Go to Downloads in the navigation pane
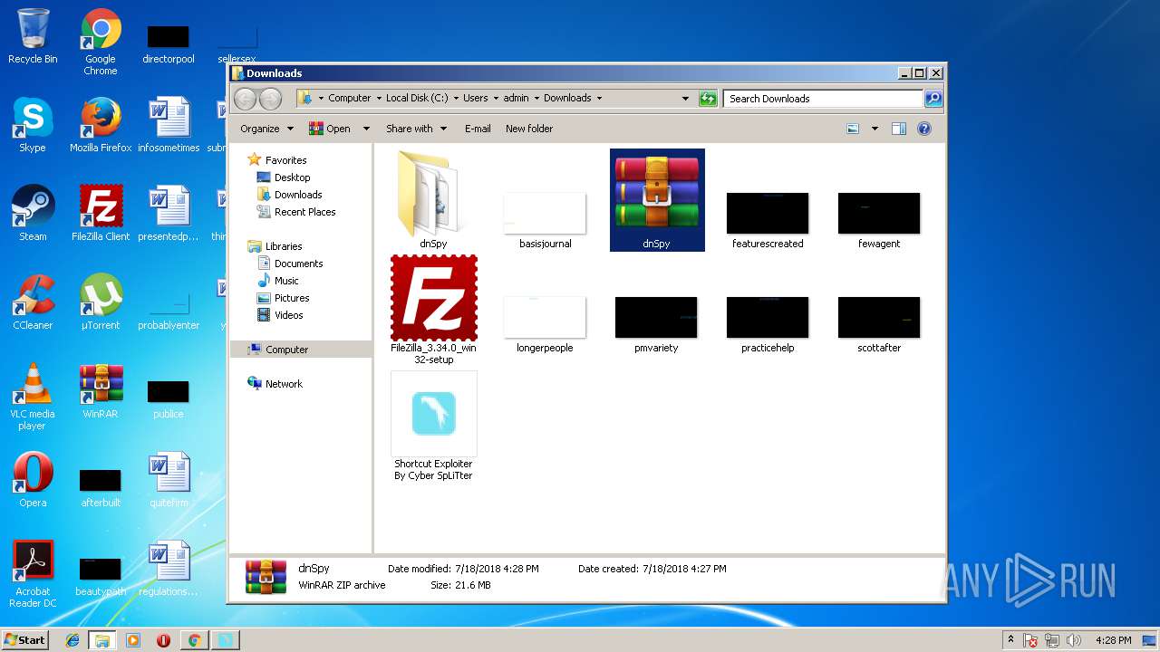The width and height of the screenshot is (1160, 652). 298,195
